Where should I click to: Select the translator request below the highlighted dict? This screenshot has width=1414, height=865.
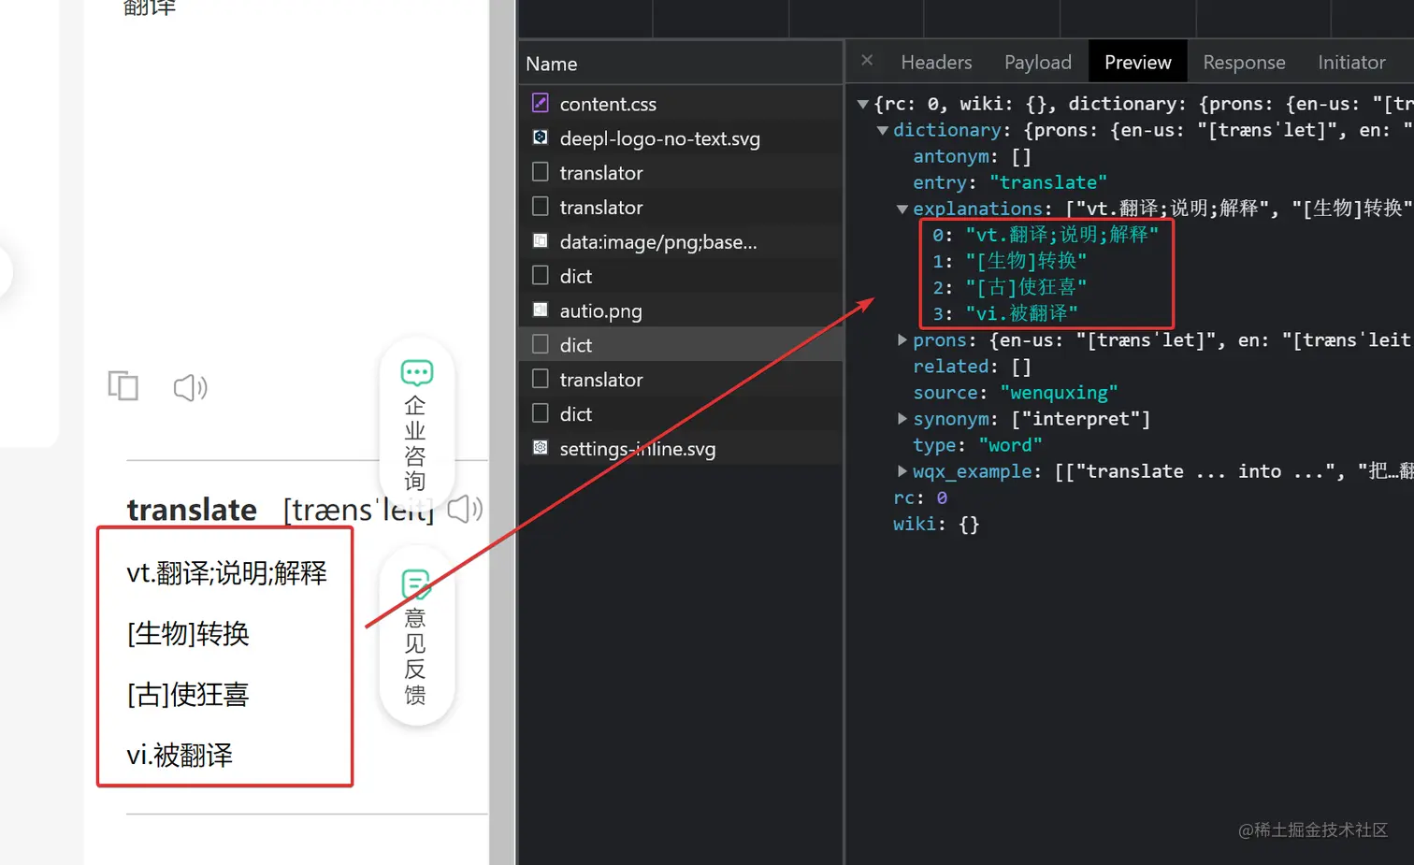[x=681, y=380]
